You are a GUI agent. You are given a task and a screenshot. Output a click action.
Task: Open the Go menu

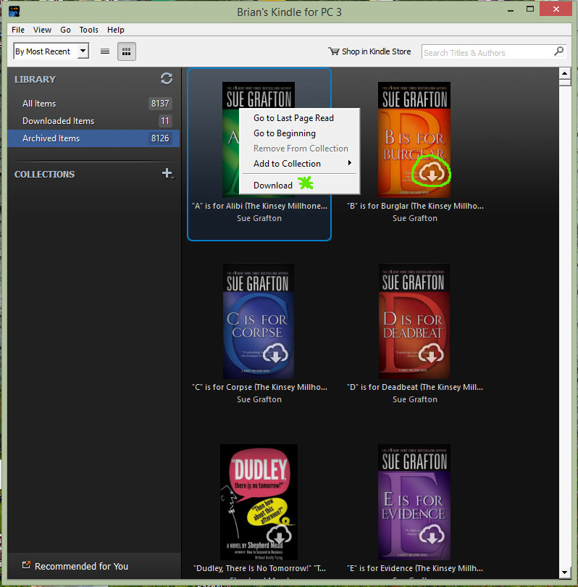pos(65,30)
